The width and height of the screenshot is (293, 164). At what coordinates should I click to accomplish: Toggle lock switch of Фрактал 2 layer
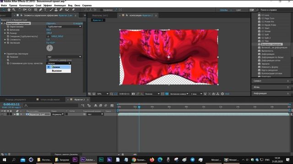(11, 114)
